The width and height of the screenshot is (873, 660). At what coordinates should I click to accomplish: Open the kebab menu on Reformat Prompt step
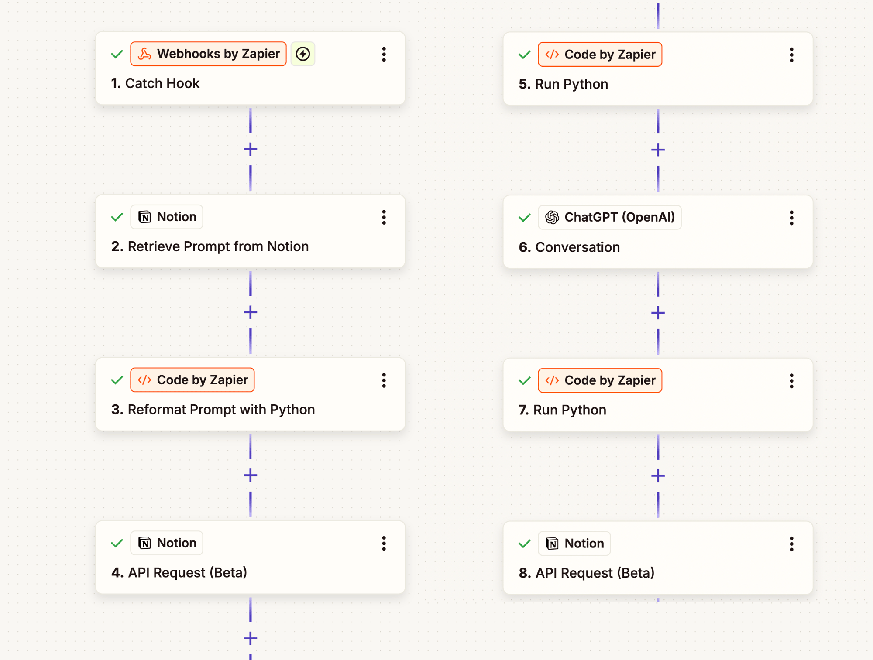pyautogui.click(x=384, y=380)
